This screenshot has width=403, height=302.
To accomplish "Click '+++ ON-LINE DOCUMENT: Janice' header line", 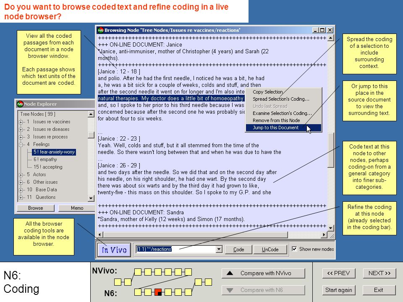I will pyautogui.click(x=140, y=45).
